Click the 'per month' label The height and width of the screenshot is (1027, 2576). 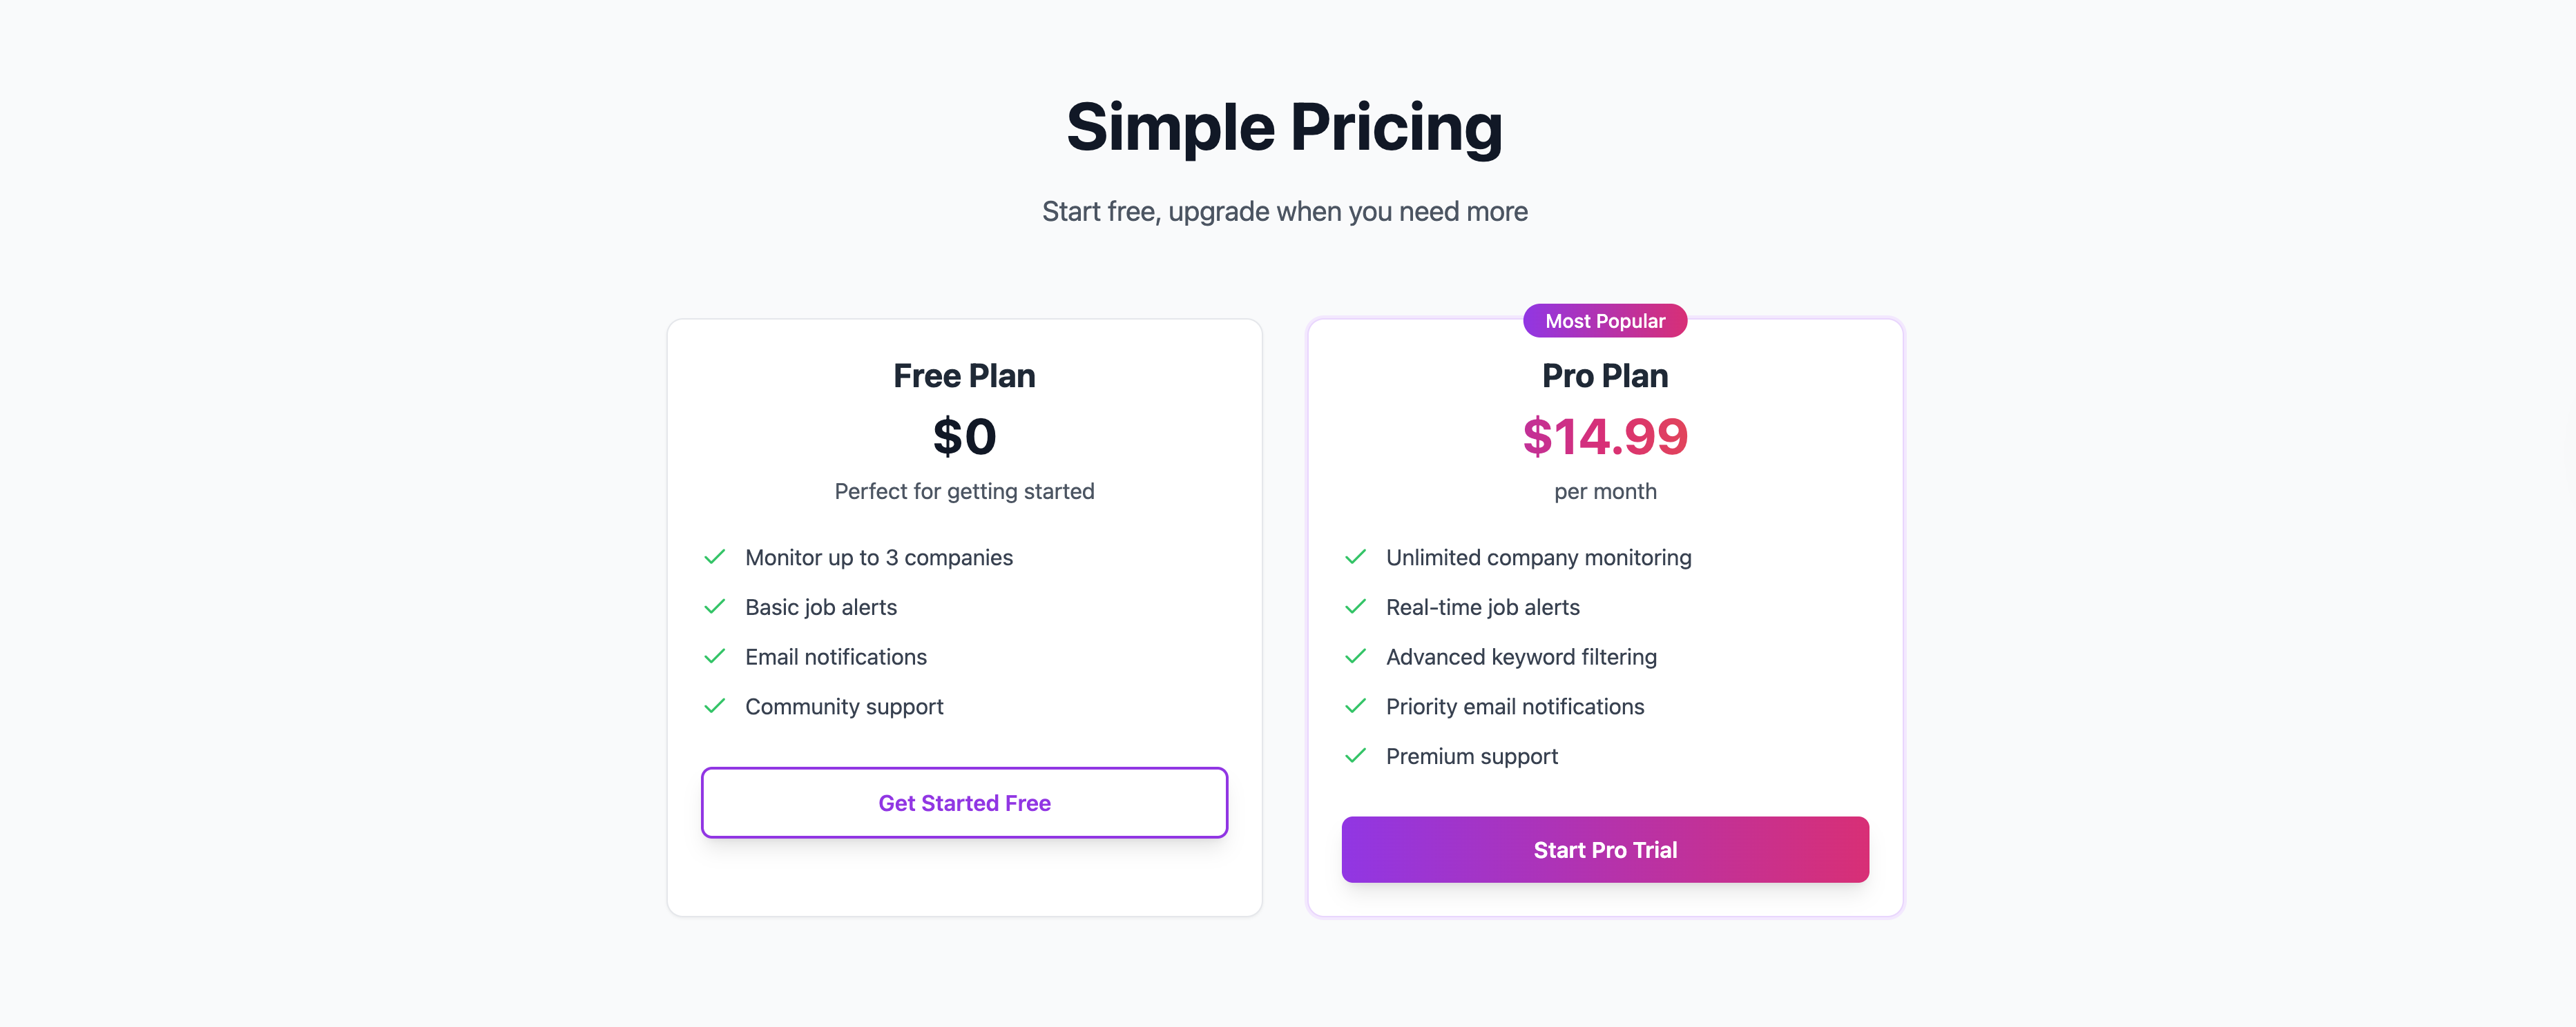[1604, 491]
